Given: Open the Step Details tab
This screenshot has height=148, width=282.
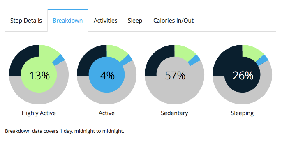Looking at the screenshot, I should (x=26, y=21).
